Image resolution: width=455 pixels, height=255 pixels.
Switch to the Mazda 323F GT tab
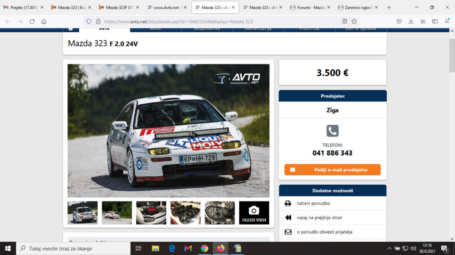coord(116,8)
